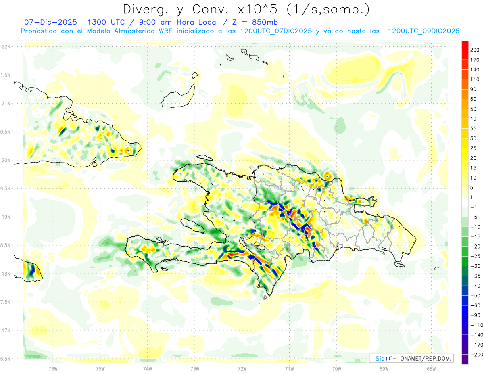
Task: Click the '71W' longitude label
Action: tap(289, 369)
